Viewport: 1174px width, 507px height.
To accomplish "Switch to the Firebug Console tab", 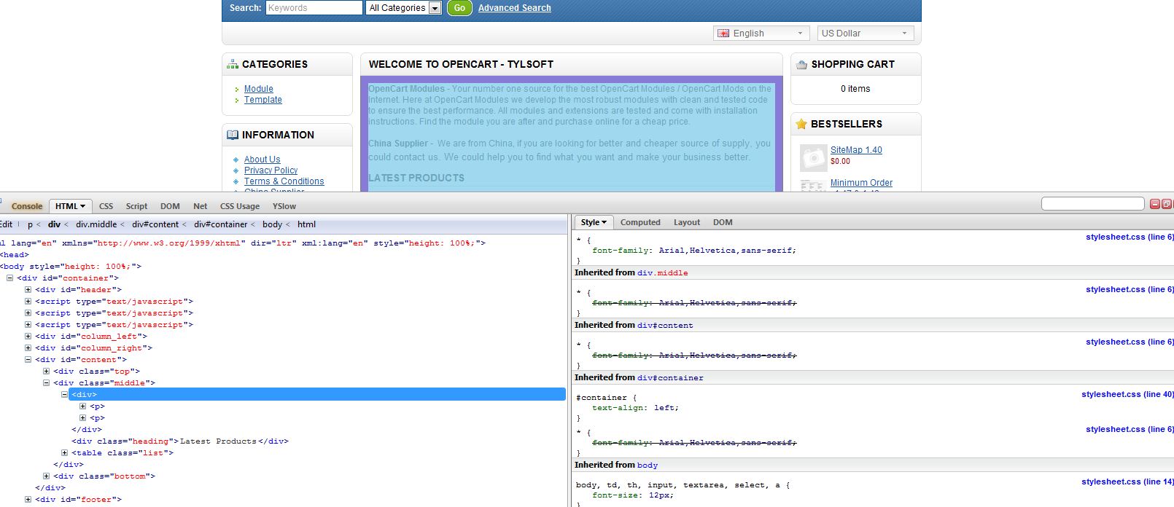I will [x=27, y=206].
